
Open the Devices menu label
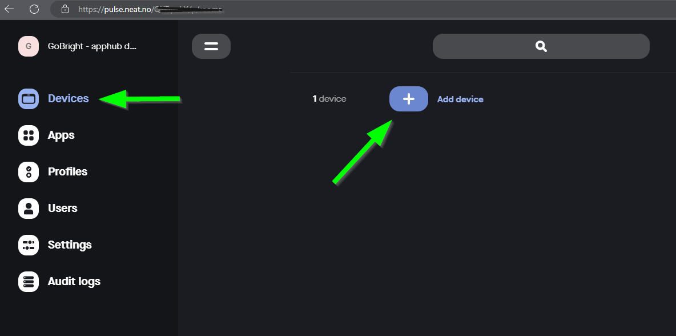69,99
